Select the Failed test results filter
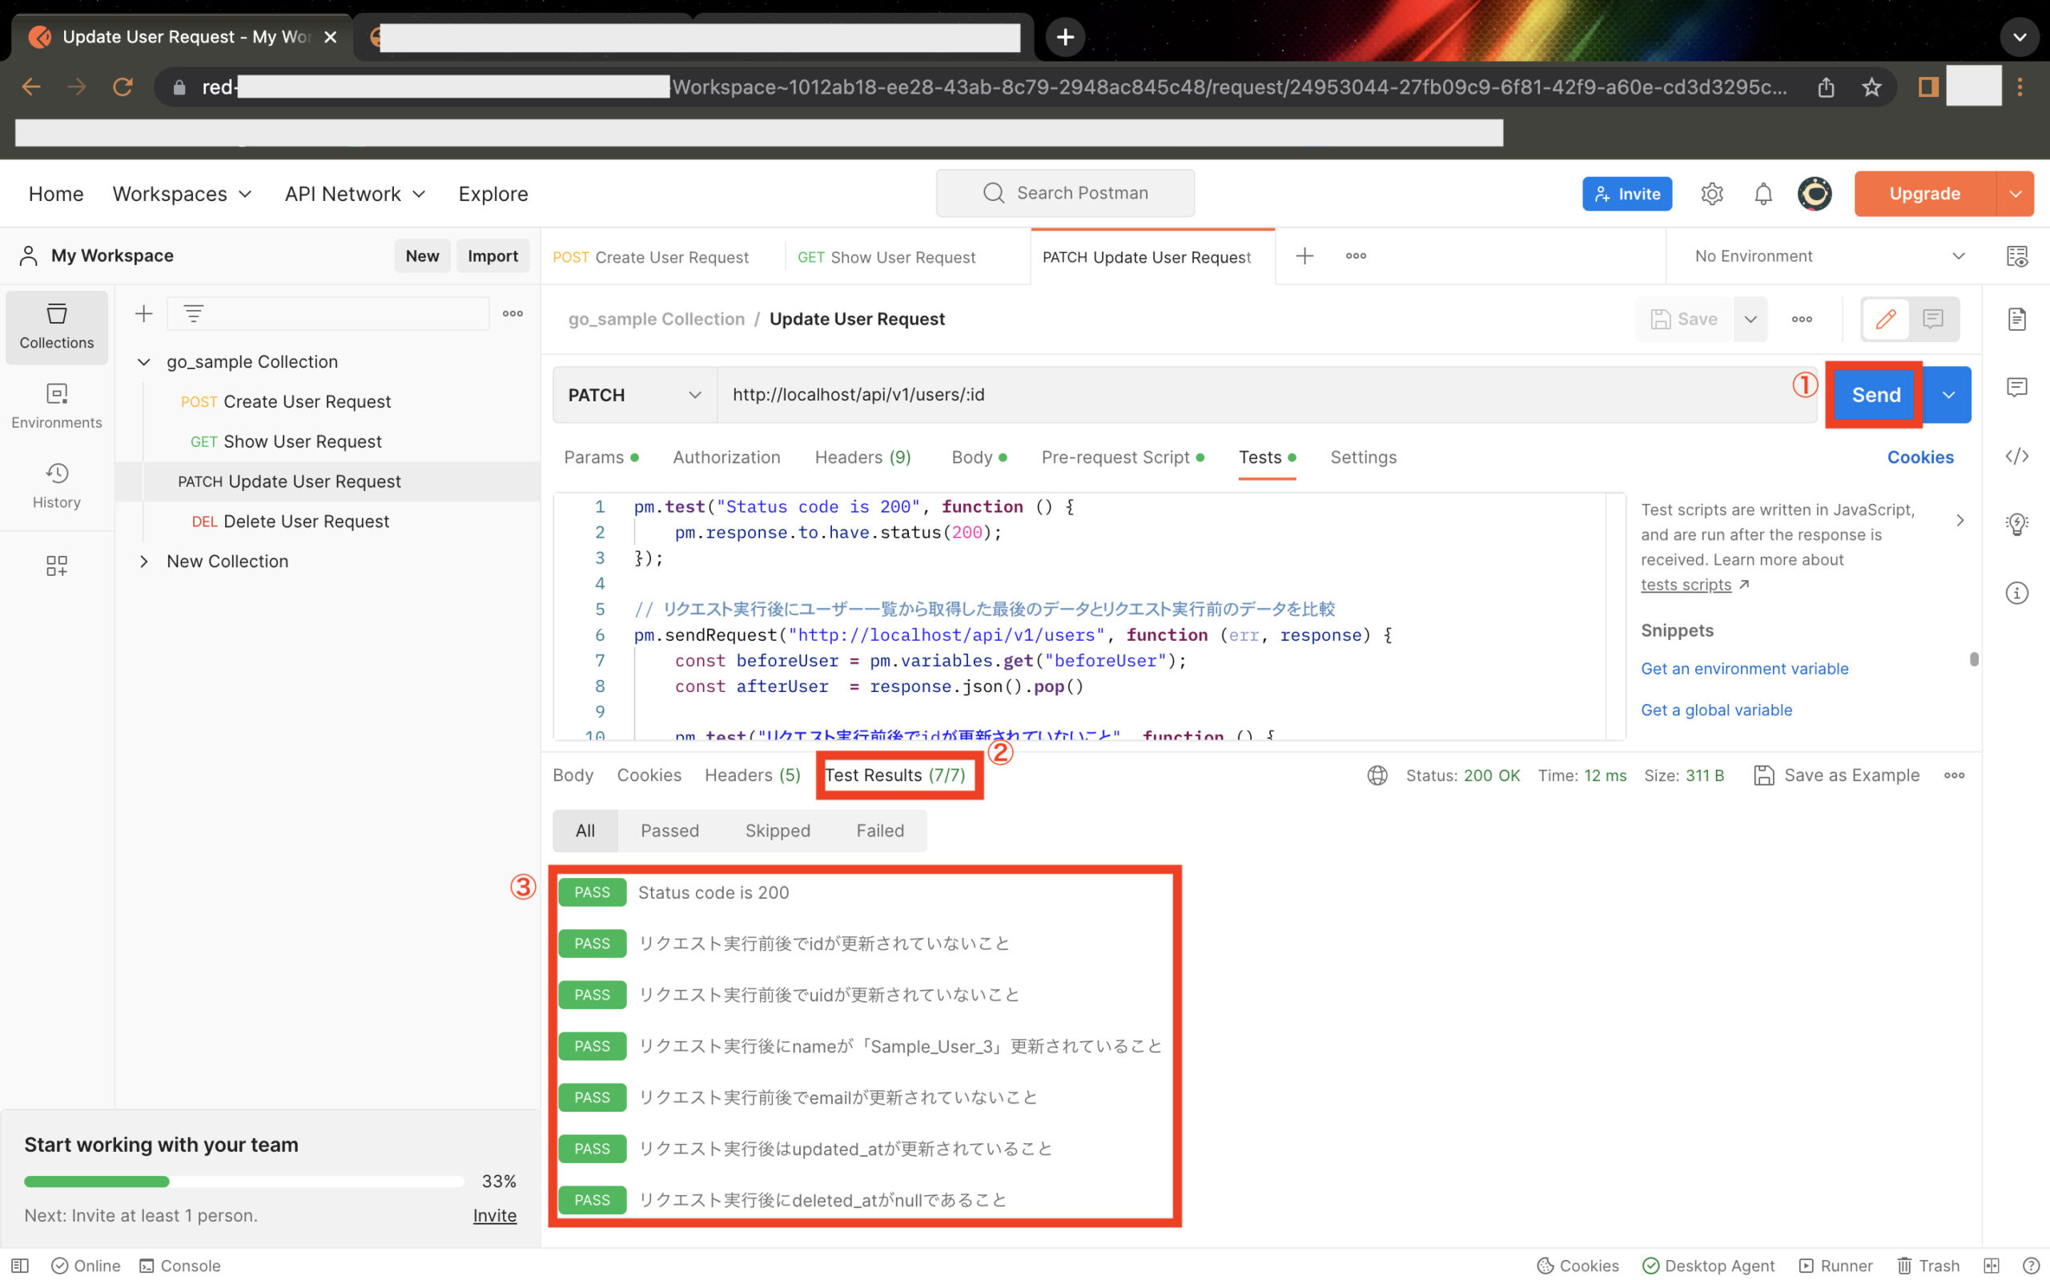 [879, 831]
